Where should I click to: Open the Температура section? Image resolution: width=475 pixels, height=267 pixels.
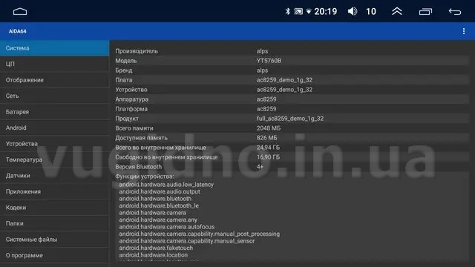(x=54, y=159)
